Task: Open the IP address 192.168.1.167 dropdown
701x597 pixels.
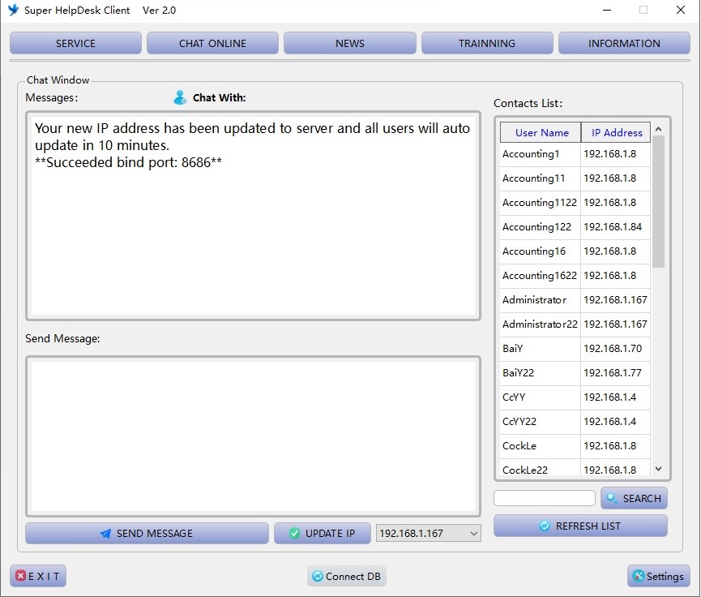Action: [x=474, y=534]
